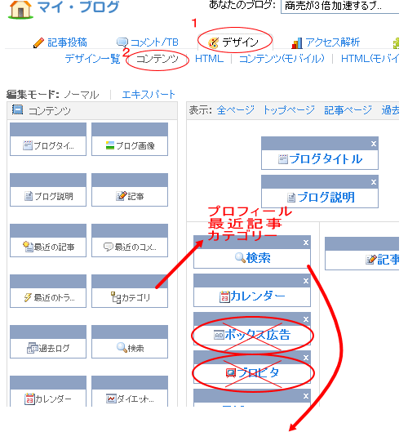This screenshot has height=432, width=408.
Task: Select the 最近の記事 module in contents list
Action: click(x=48, y=240)
